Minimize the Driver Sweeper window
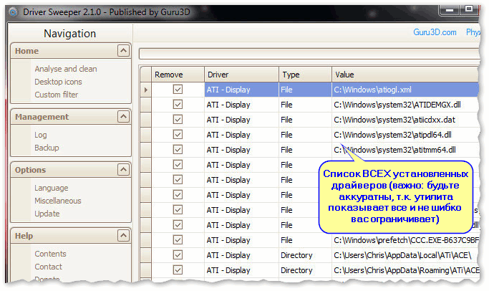This screenshot has height=291, width=489. click(x=449, y=10)
